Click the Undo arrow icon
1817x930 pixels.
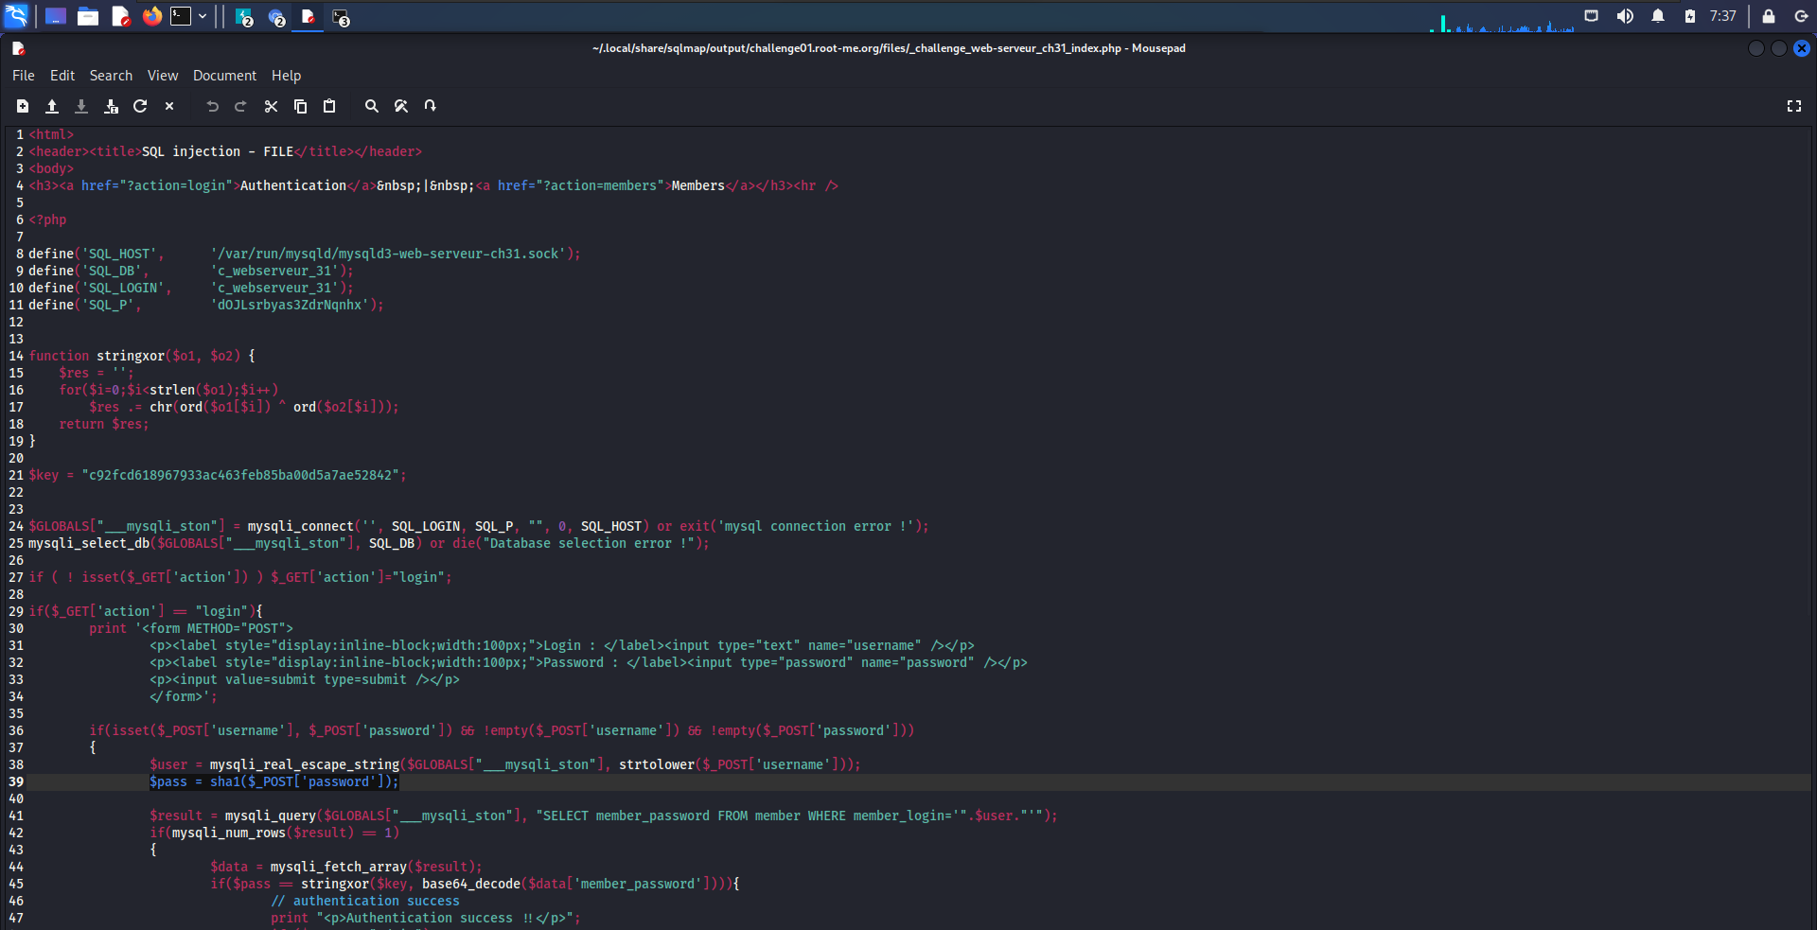212,106
